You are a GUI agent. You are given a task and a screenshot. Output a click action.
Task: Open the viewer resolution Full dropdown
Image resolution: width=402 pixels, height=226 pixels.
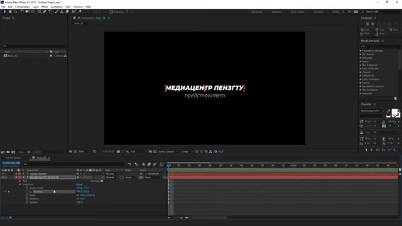(x=139, y=152)
